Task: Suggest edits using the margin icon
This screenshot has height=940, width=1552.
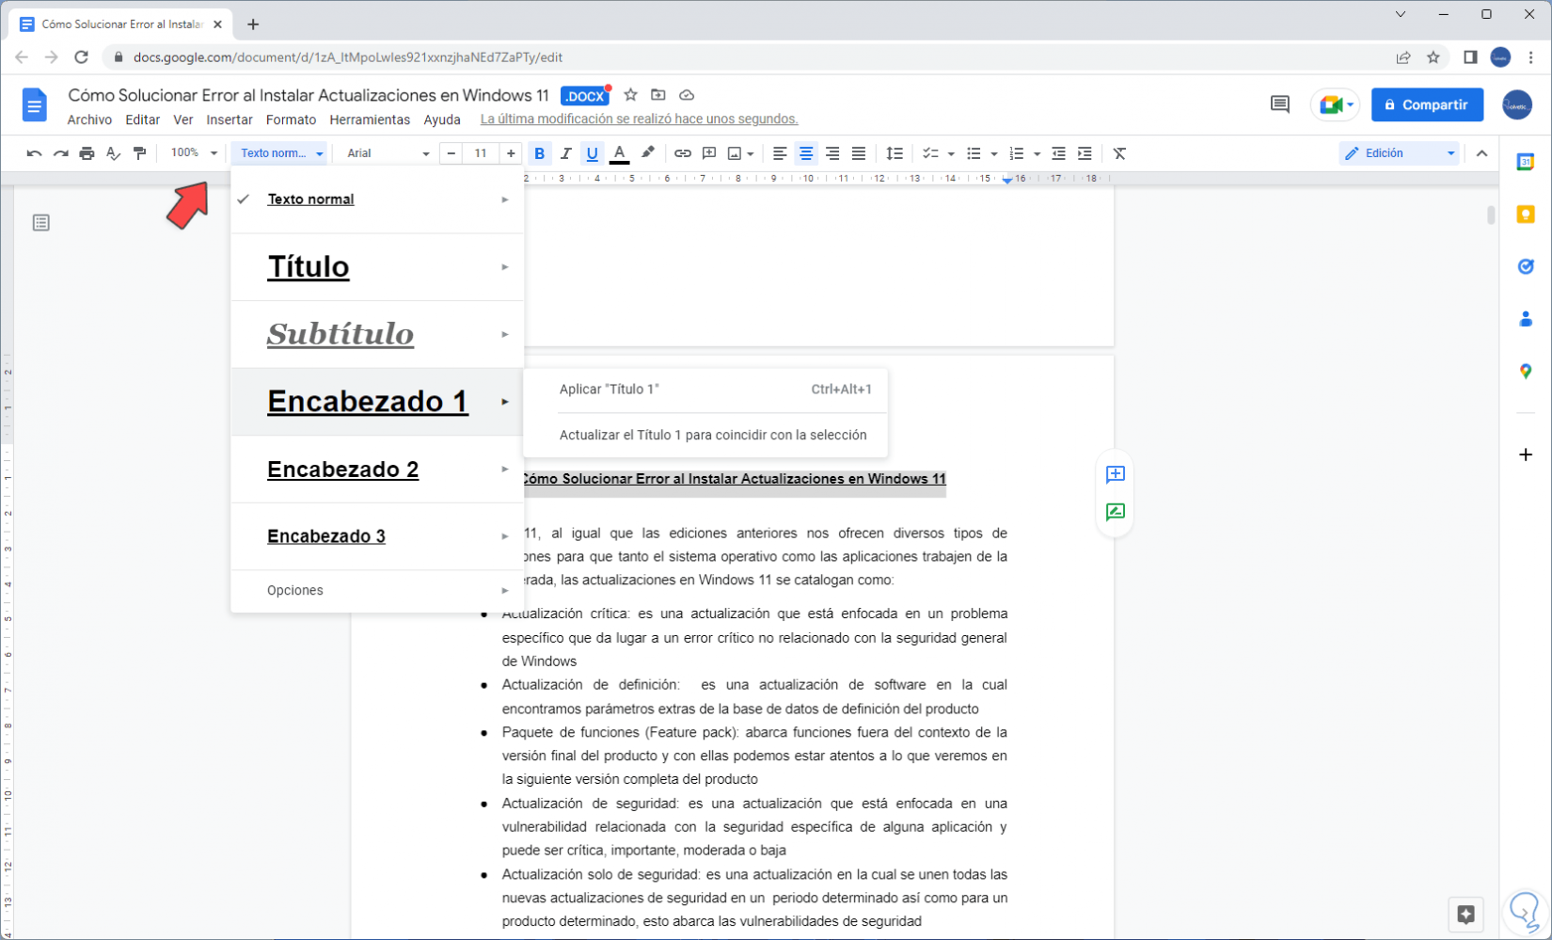Action: pyautogui.click(x=1115, y=512)
